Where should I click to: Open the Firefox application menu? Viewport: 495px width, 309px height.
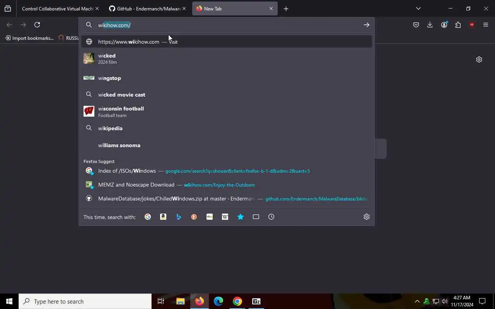coord(486,25)
